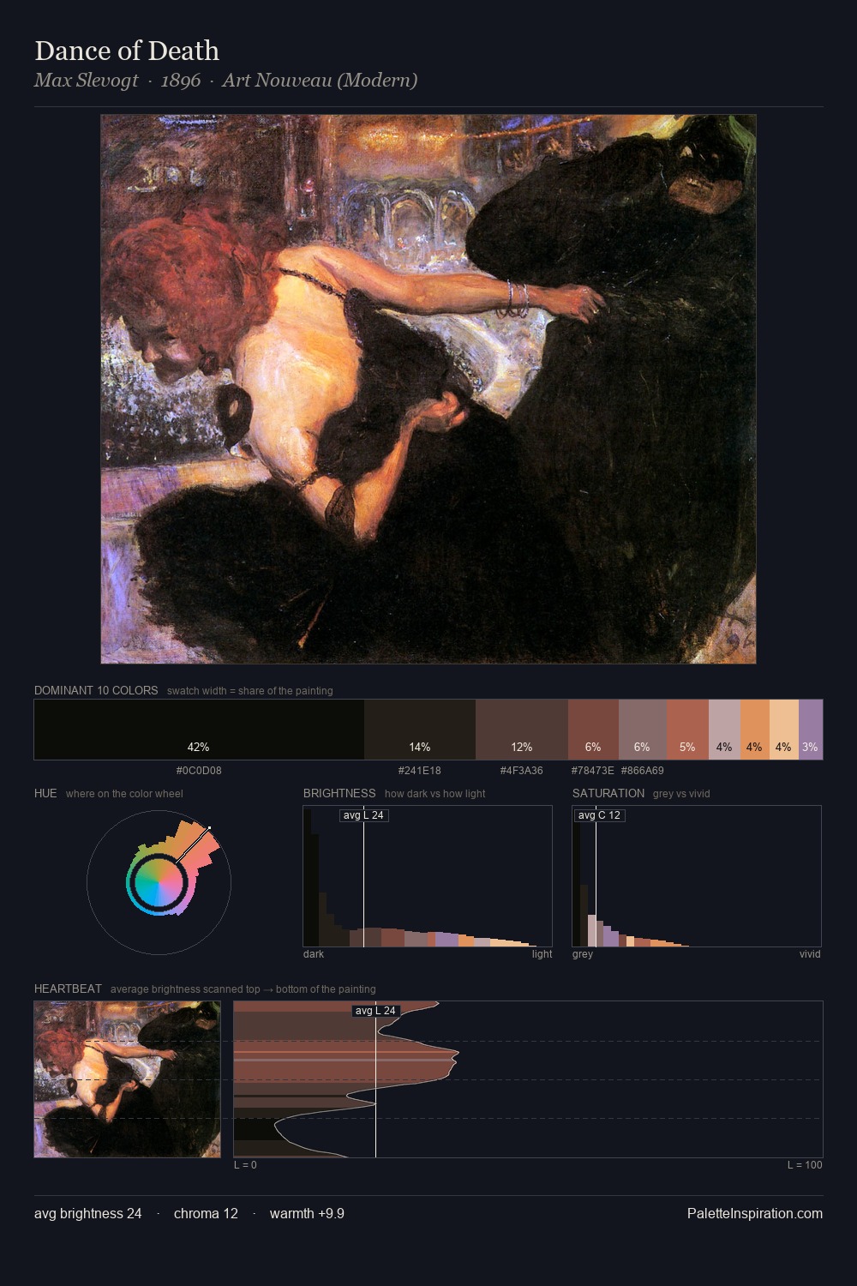Viewport: 857px width, 1286px height.
Task: Click the hex code #0C0D08
Action: (x=199, y=771)
